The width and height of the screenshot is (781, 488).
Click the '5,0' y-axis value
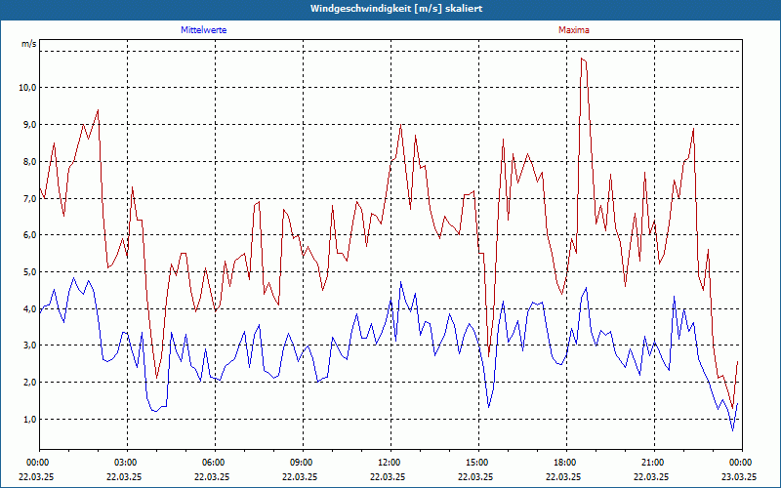point(29,272)
